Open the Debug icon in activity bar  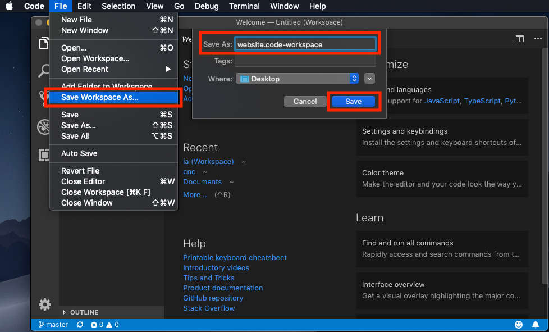[44, 127]
